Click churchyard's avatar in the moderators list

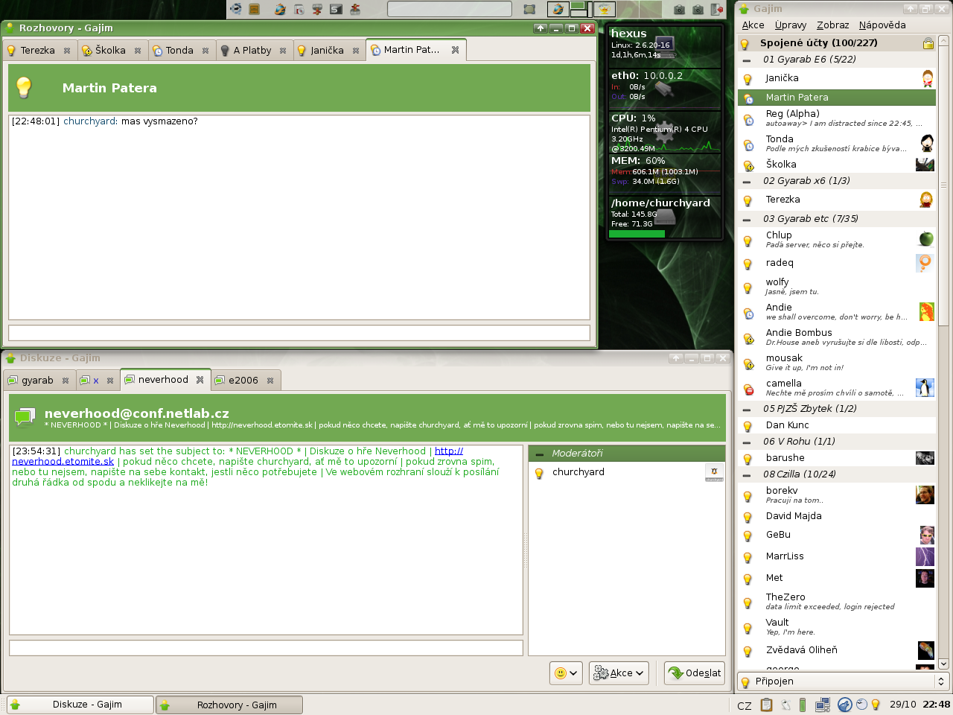pos(713,472)
